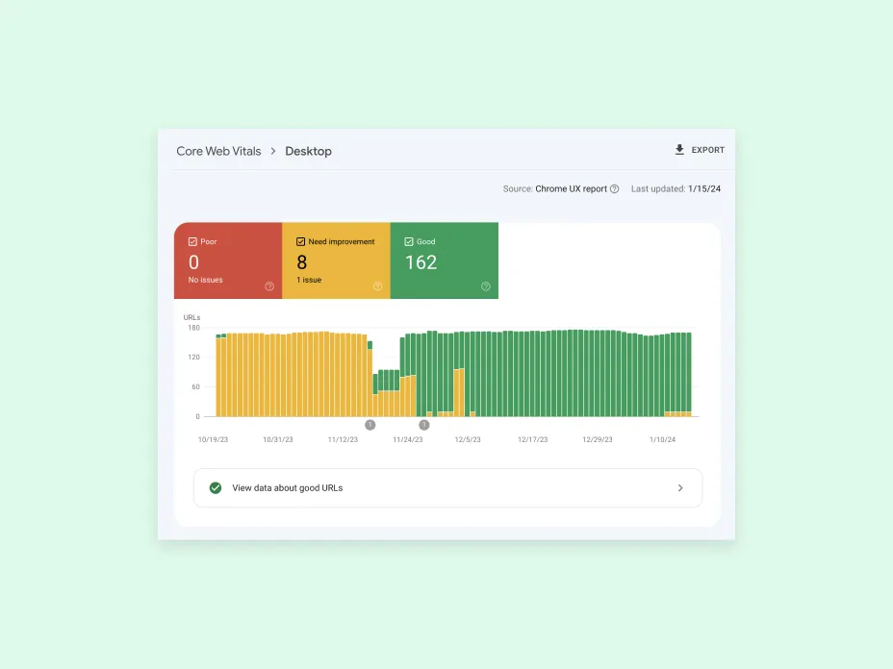Select the Desktop breadcrumb item
Screen dimensions: 893x669
pyautogui.click(x=308, y=151)
